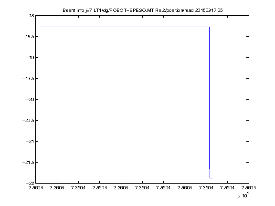Screen dimensions: 275x206
Task: Click the -20 y-axis tick label
Action: (30, 100)
